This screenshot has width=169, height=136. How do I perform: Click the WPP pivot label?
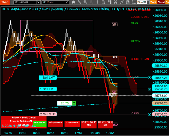[x=113, y=96]
